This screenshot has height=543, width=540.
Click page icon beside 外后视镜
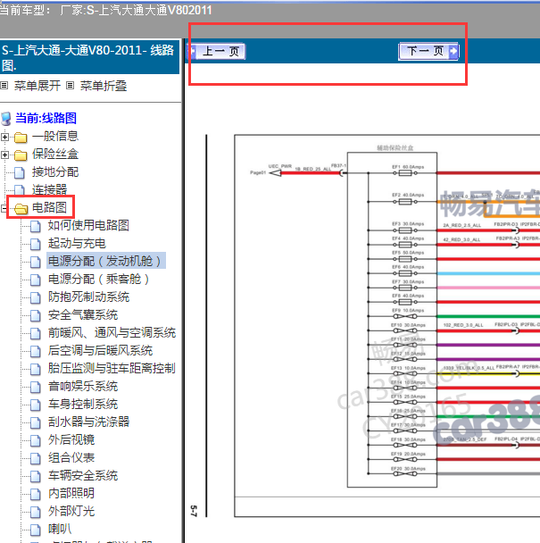pos(36,441)
